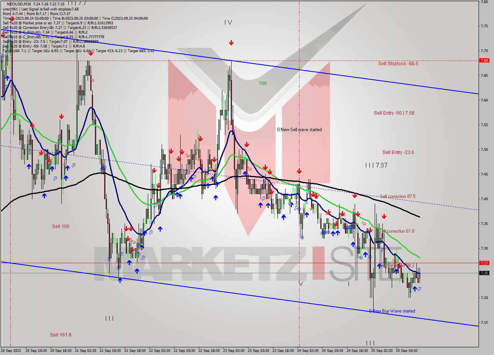Click the 7.60 price axis value
The width and height of the screenshot is (494, 355).
pyautogui.click(x=484, y=100)
